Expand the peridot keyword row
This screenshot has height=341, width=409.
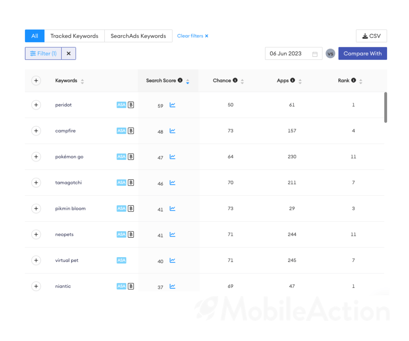click(x=36, y=105)
